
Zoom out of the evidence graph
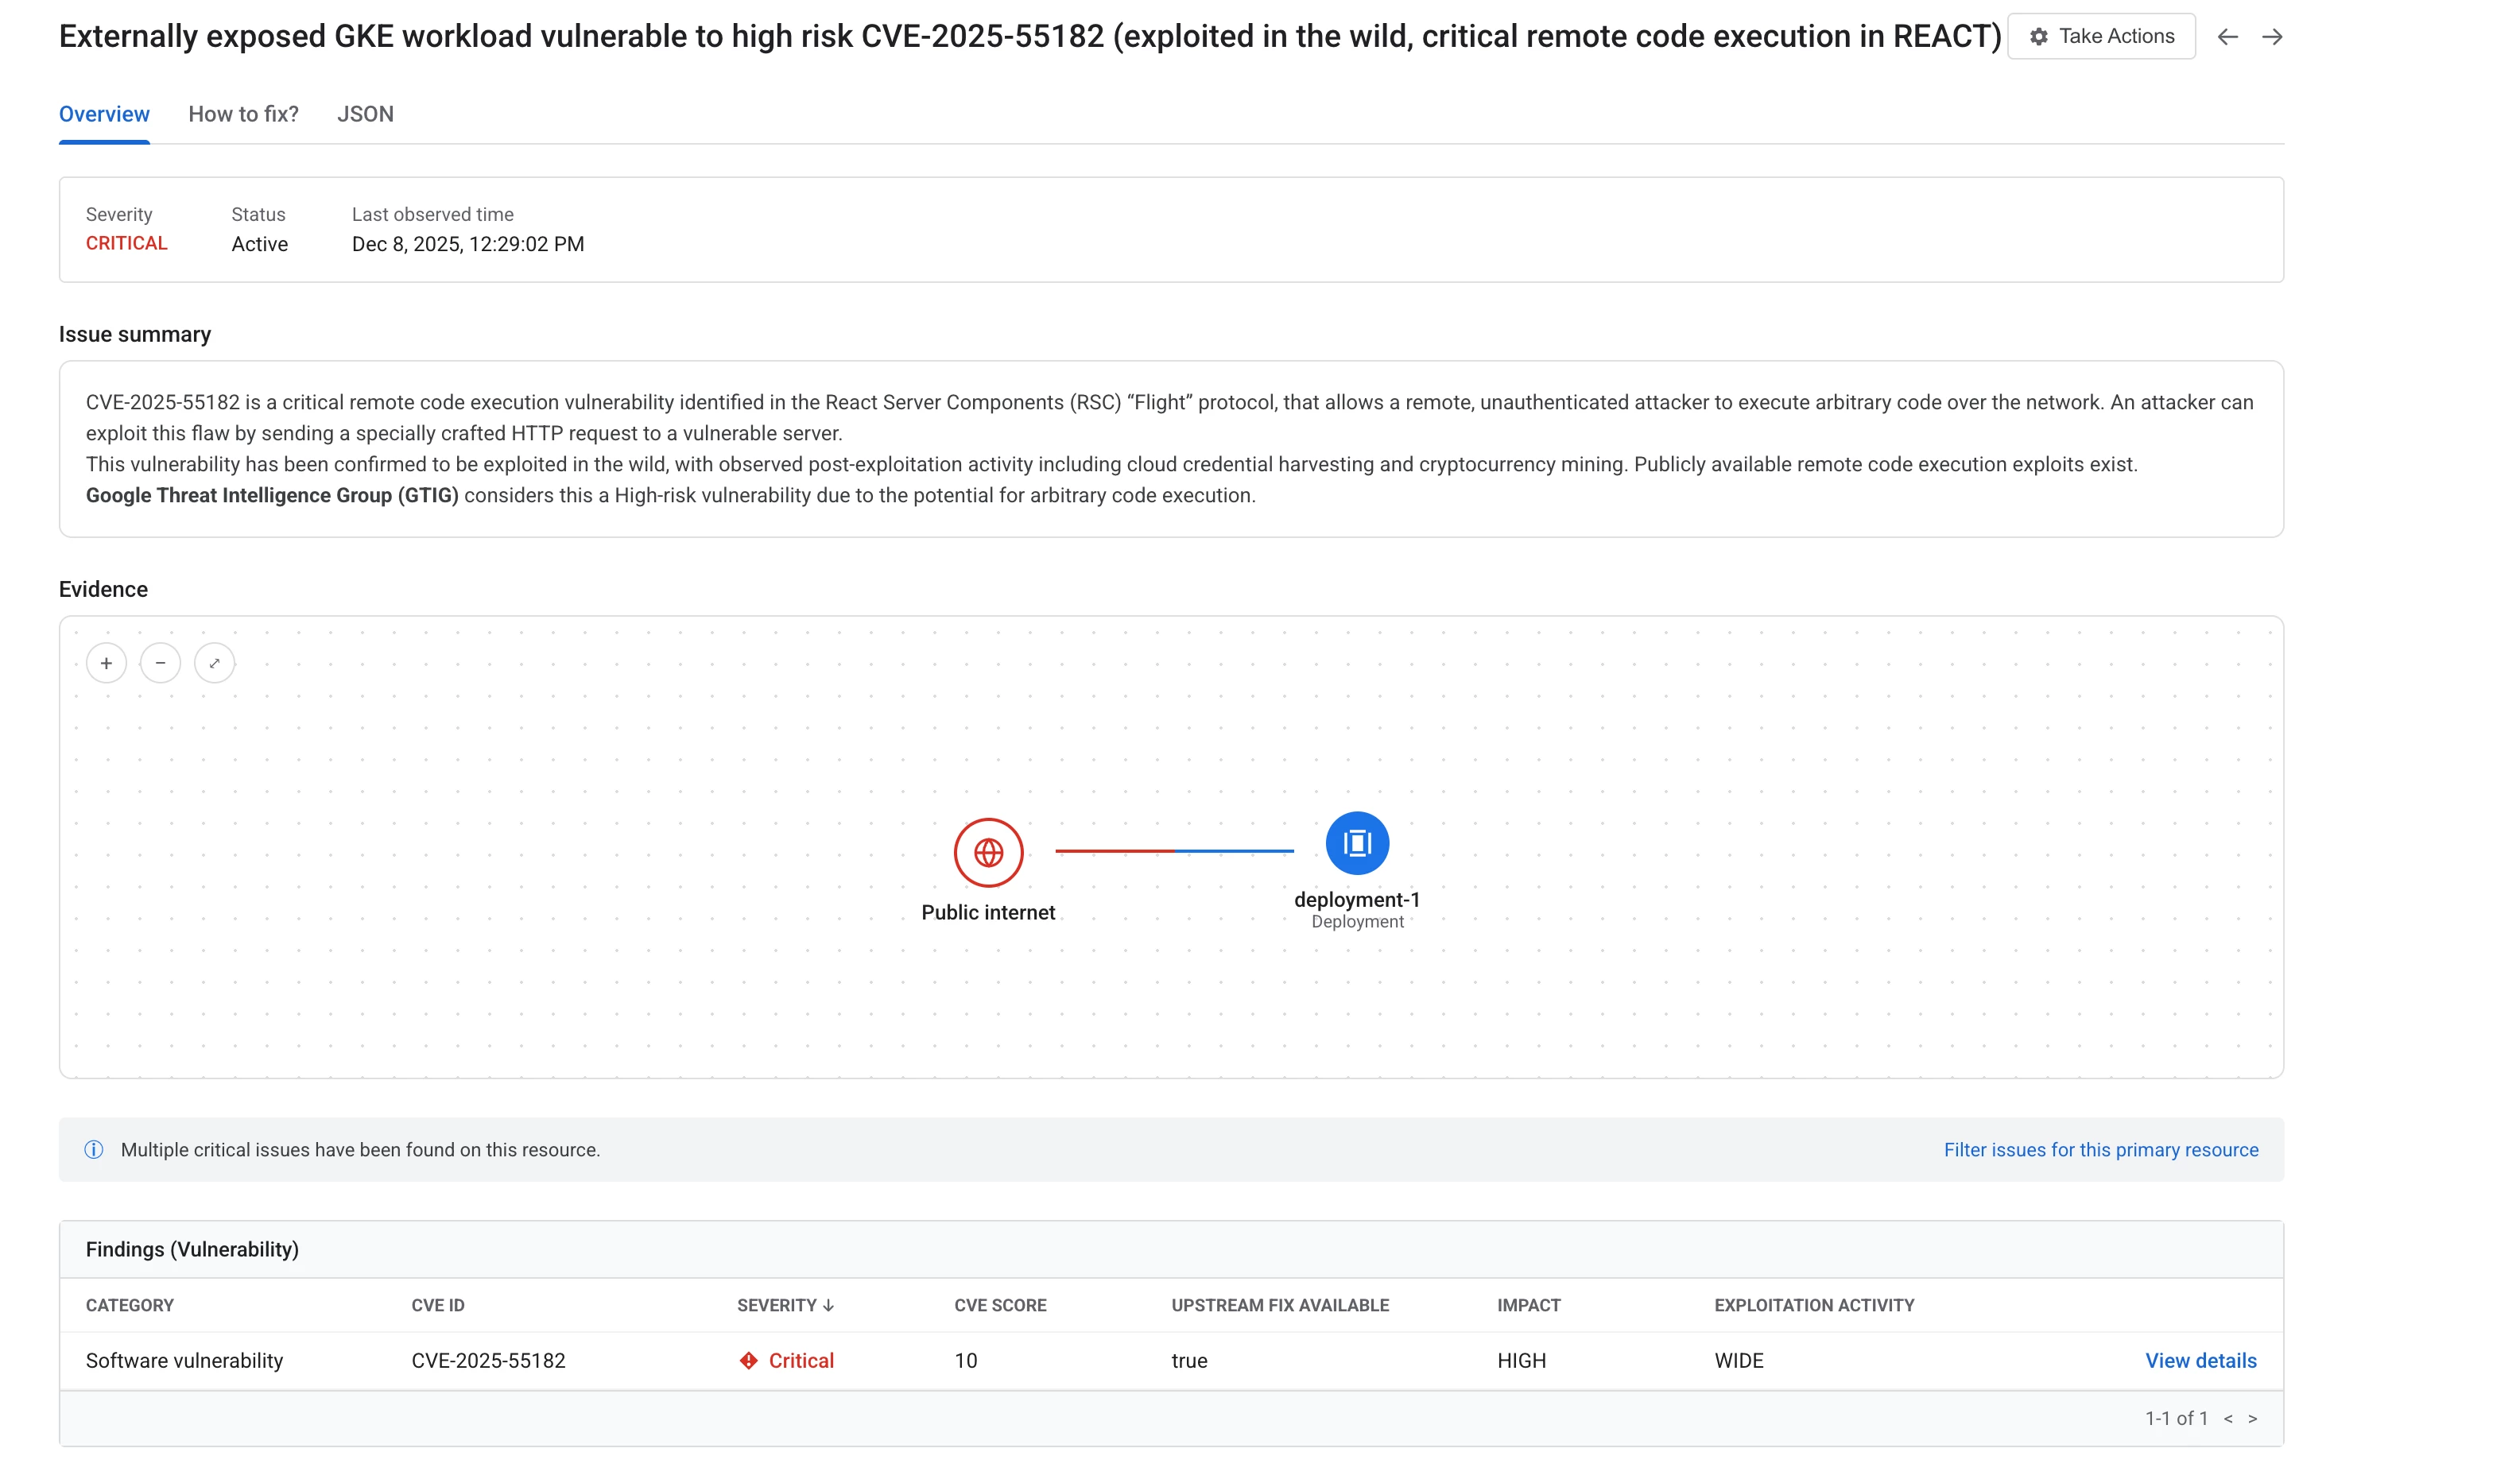160,663
